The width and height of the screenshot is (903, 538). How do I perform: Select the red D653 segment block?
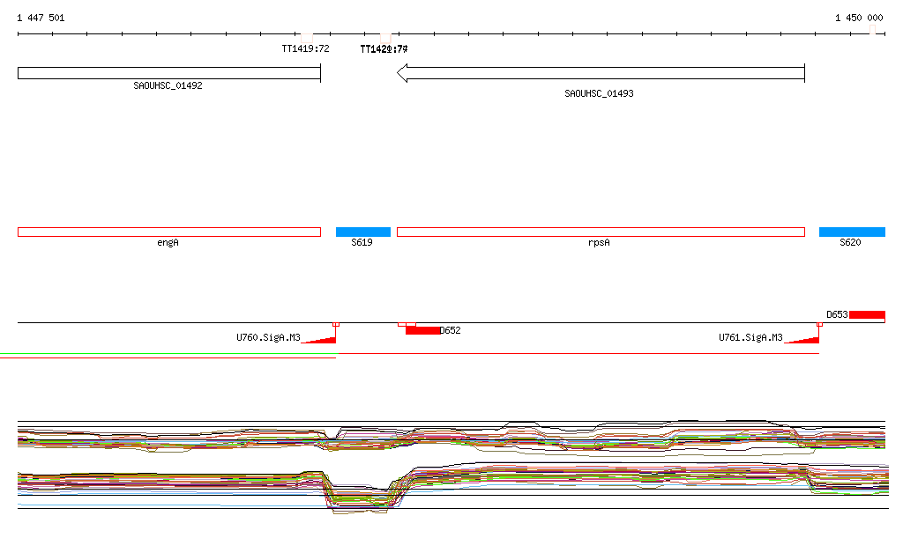point(867,314)
